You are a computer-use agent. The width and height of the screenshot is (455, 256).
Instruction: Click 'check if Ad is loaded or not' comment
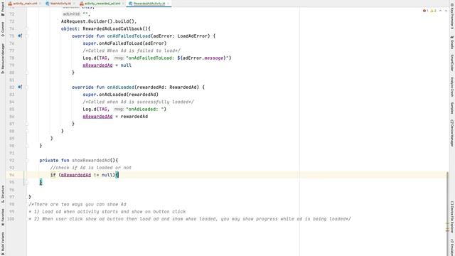90,168
